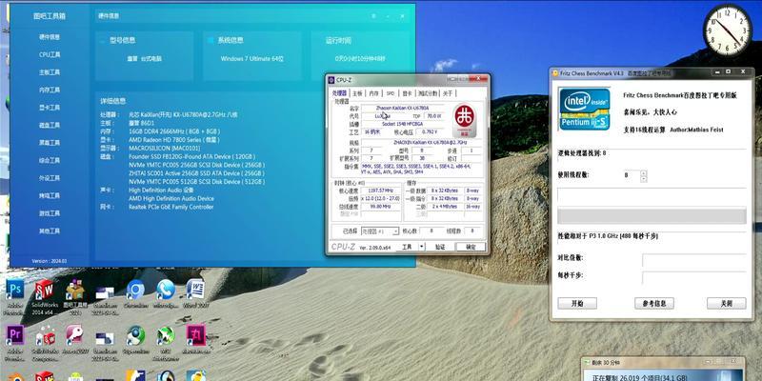Viewport: 762px width, 381px height.
Task: Click the CPU-Z title bar icon
Action: [x=331, y=79]
